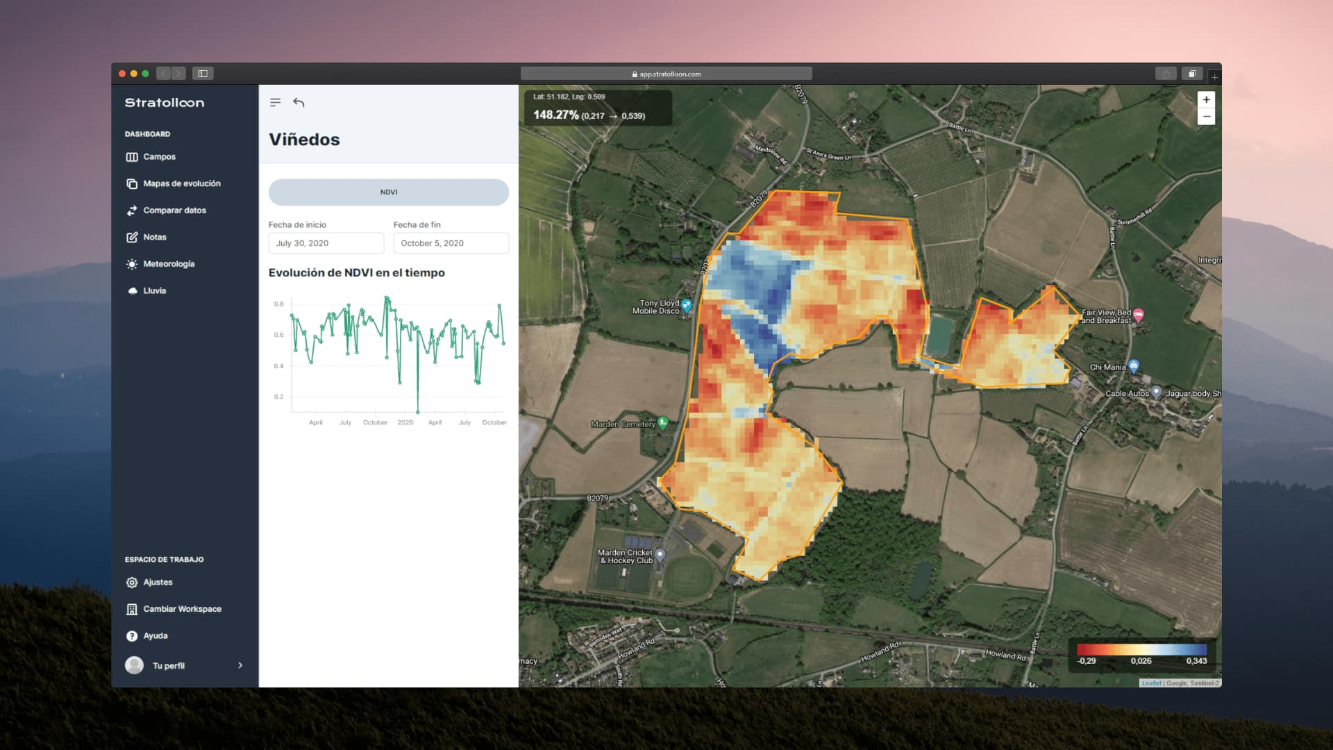Open Mapas de evolución
This screenshot has width=1333, height=750.
[181, 183]
